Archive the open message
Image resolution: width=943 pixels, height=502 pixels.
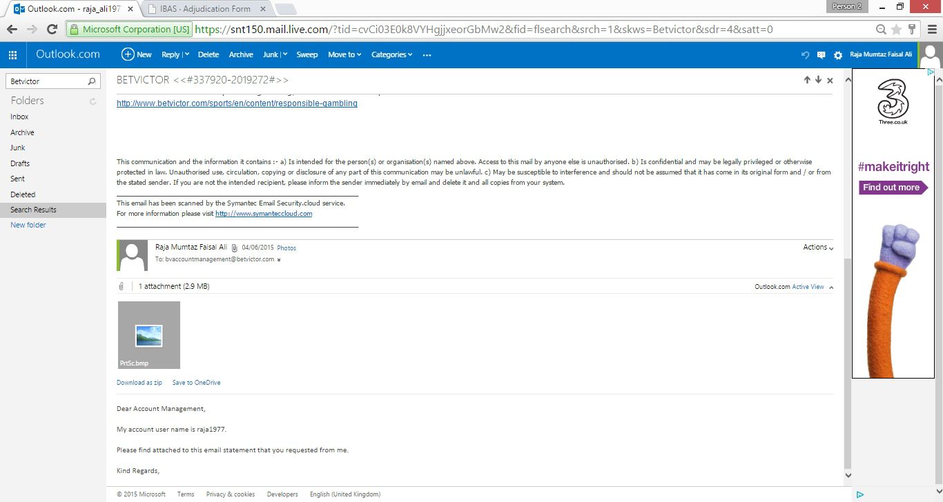[x=241, y=54]
